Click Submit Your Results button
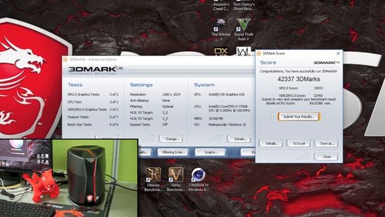This screenshot has width=385, height=217. 299,116
